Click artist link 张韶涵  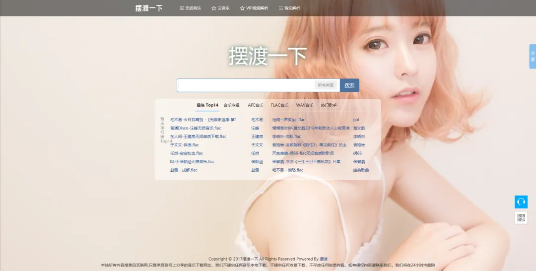pyautogui.click(x=257, y=162)
